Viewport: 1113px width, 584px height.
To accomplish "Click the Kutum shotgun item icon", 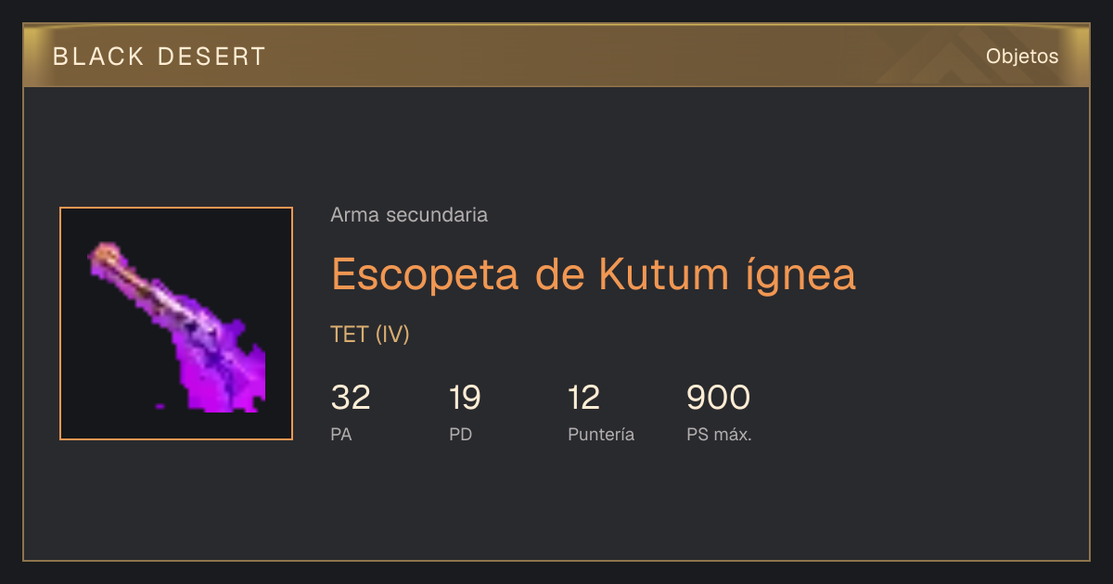I will (x=176, y=324).
